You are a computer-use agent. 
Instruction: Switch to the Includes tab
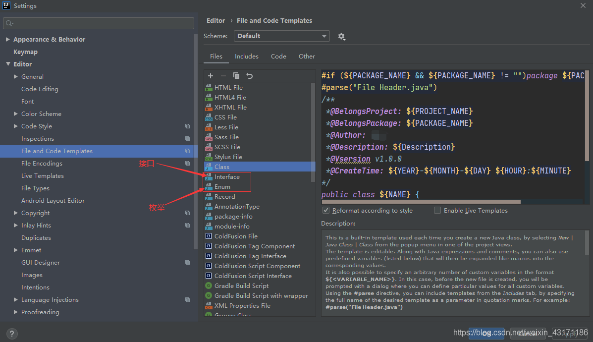(247, 57)
